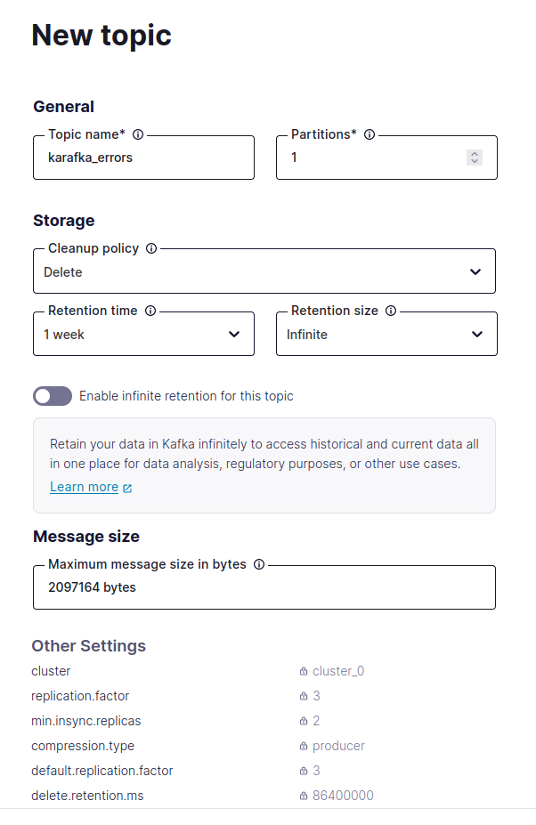Click the Maximum message size input field
536x825 pixels.
pos(264,587)
